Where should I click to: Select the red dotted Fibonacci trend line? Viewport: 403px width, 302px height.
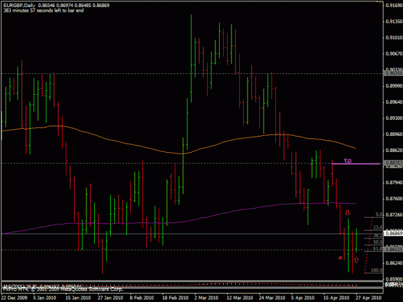coord(369,245)
